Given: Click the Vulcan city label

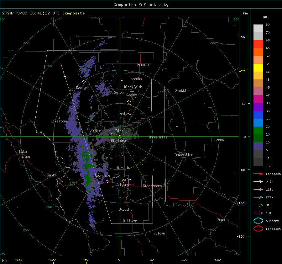Looking at the screenshot, I should coord(159,233).
